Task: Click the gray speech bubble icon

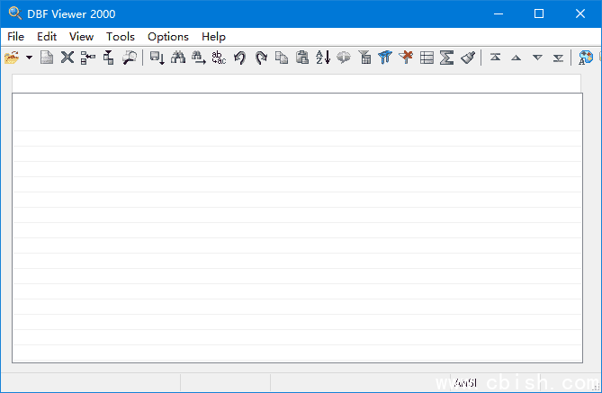Action: point(344,58)
